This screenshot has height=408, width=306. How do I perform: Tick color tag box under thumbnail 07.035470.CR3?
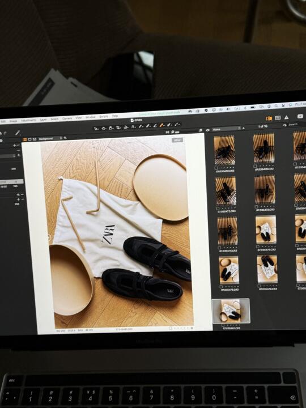[255, 166]
